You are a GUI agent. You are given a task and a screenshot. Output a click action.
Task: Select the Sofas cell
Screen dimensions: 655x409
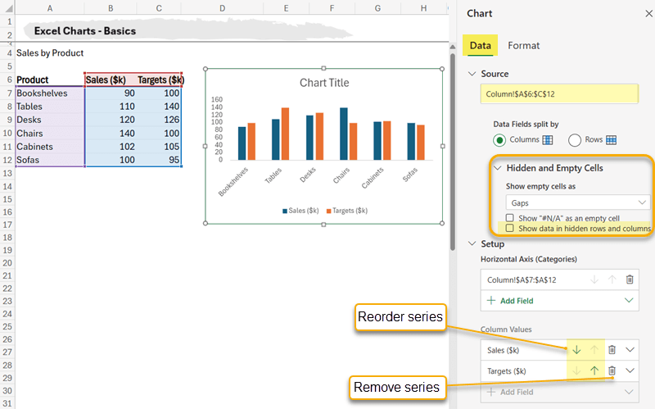[x=50, y=160]
